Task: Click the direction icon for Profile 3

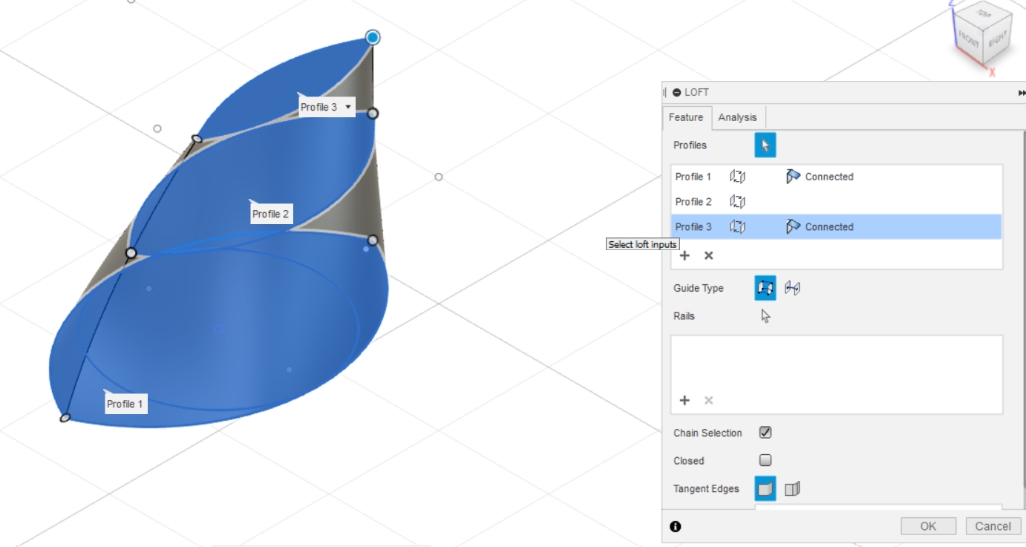Action: click(x=736, y=227)
